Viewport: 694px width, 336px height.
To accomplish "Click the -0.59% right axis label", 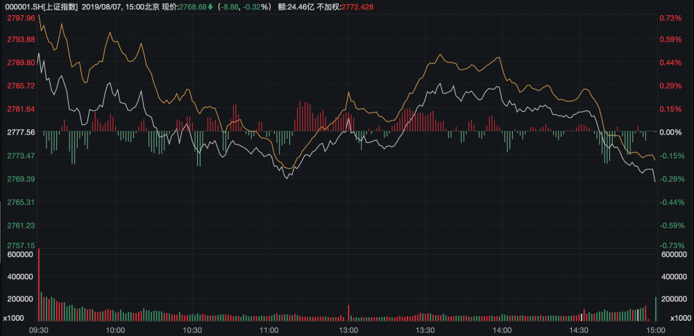I will (671, 226).
